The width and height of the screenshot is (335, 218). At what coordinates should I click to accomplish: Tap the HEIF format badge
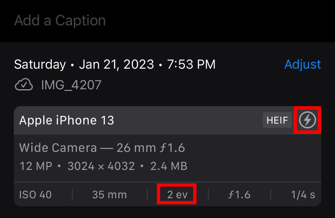pyautogui.click(x=277, y=120)
